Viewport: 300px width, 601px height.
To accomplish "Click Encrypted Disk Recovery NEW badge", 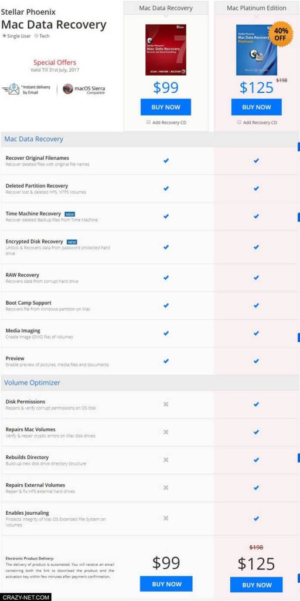I will pos(72,242).
